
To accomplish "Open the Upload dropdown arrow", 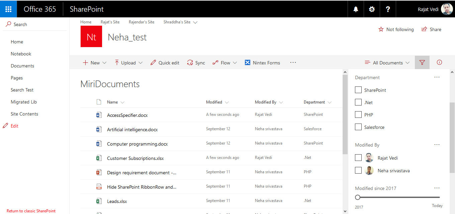I will [x=141, y=62].
